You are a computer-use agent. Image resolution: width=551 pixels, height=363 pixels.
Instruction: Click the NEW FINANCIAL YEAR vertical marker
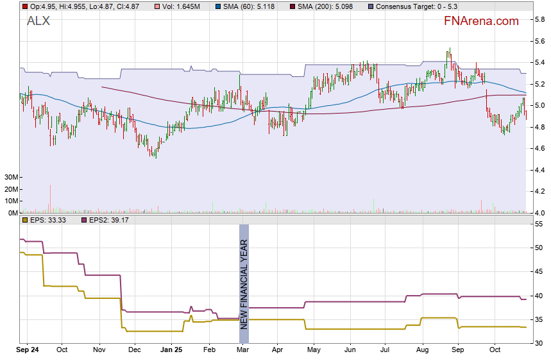[x=244, y=283]
